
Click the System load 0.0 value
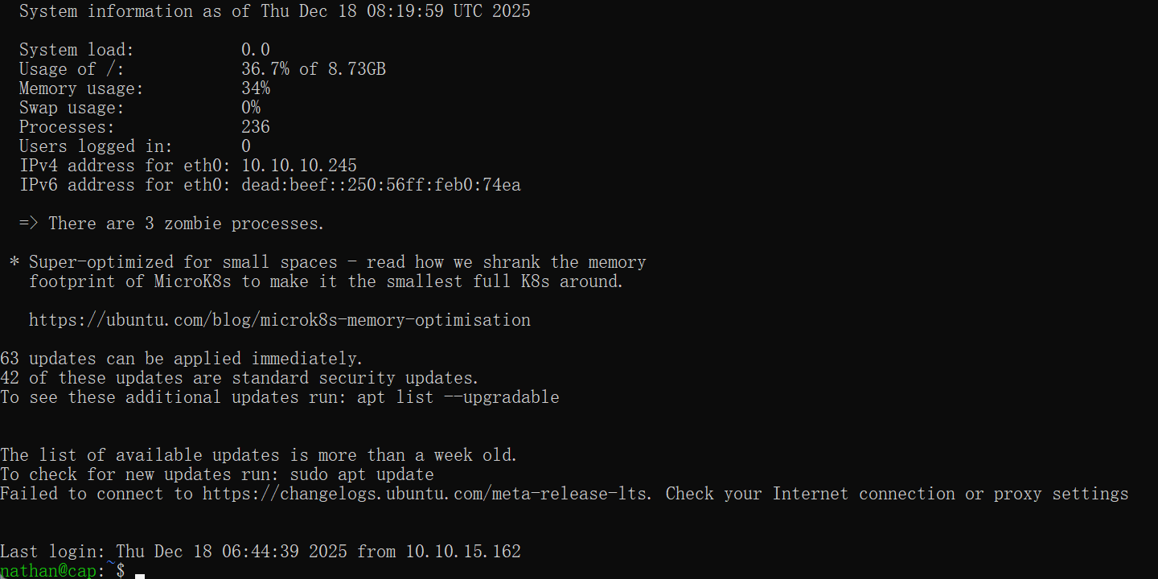pos(255,50)
